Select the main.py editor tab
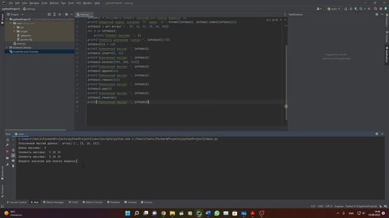389x218 pixels. click(83, 15)
